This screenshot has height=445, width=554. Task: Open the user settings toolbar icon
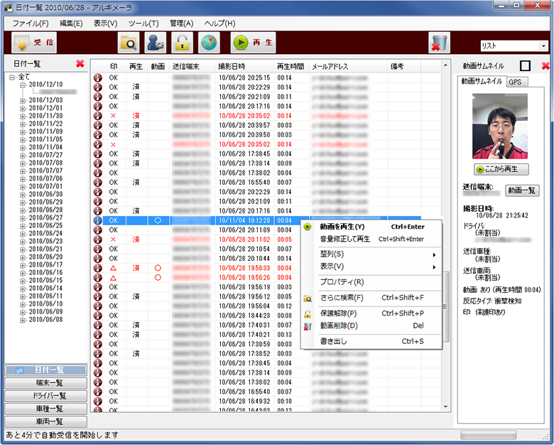click(x=156, y=43)
